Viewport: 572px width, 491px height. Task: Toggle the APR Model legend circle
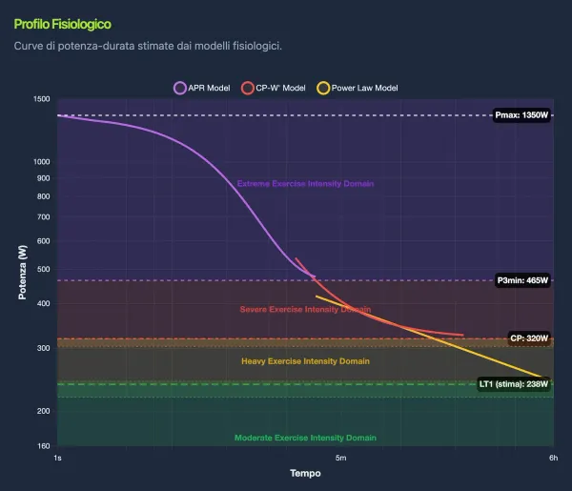click(x=180, y=88)
